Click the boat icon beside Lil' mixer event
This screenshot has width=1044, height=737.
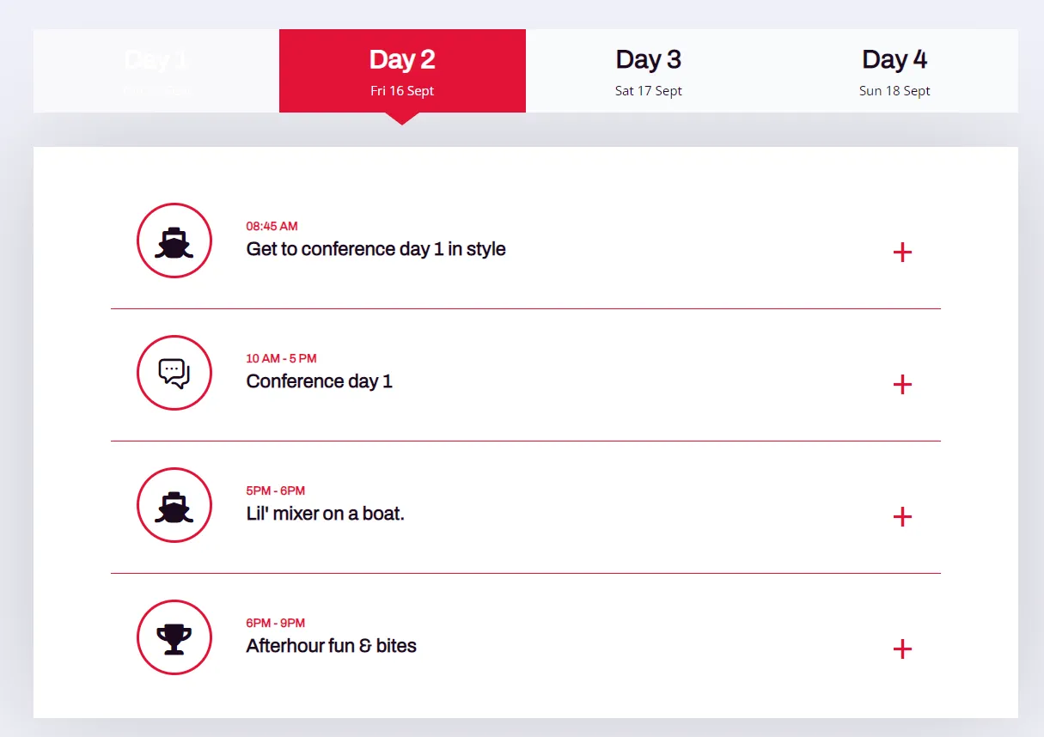[x=174, y=505]
